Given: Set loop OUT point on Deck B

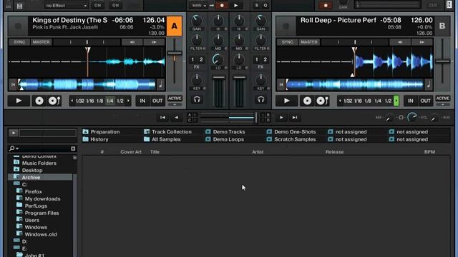Looking at the screenshot, I should pyautogui.click(x=425, y=101).
